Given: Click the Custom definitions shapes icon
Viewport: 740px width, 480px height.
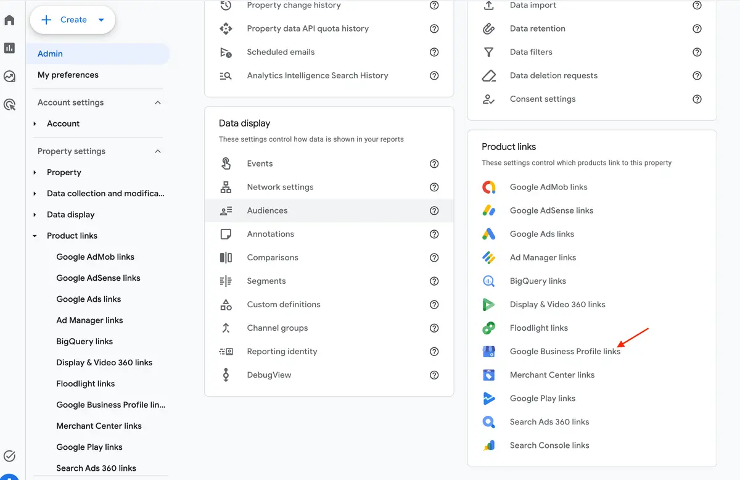Looking at the screenshot, I should coord(226,304).
